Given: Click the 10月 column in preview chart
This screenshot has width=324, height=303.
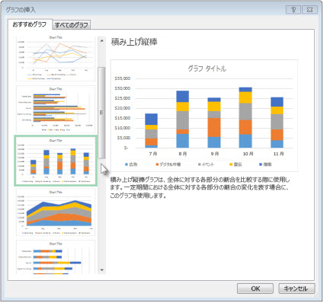Looking at the screenshot, I should (245, 117).
